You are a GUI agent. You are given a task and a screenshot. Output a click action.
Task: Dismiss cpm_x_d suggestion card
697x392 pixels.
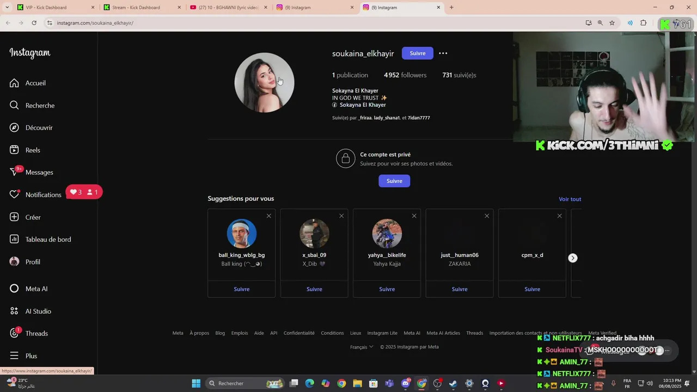coord(559,216)
